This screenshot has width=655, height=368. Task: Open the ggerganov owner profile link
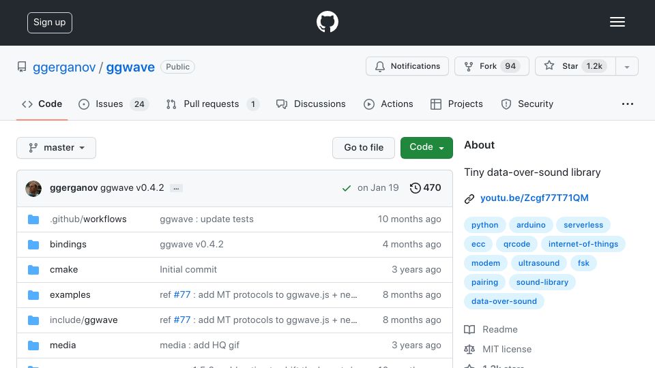click(x=64, y=67)
